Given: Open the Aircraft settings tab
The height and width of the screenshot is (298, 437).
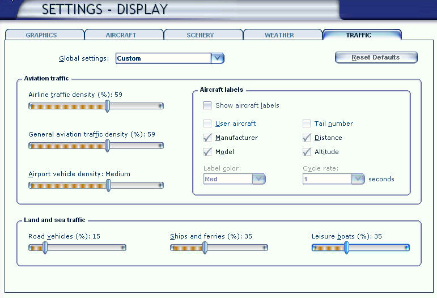Looking at the screenshot, I should point(121,35).
